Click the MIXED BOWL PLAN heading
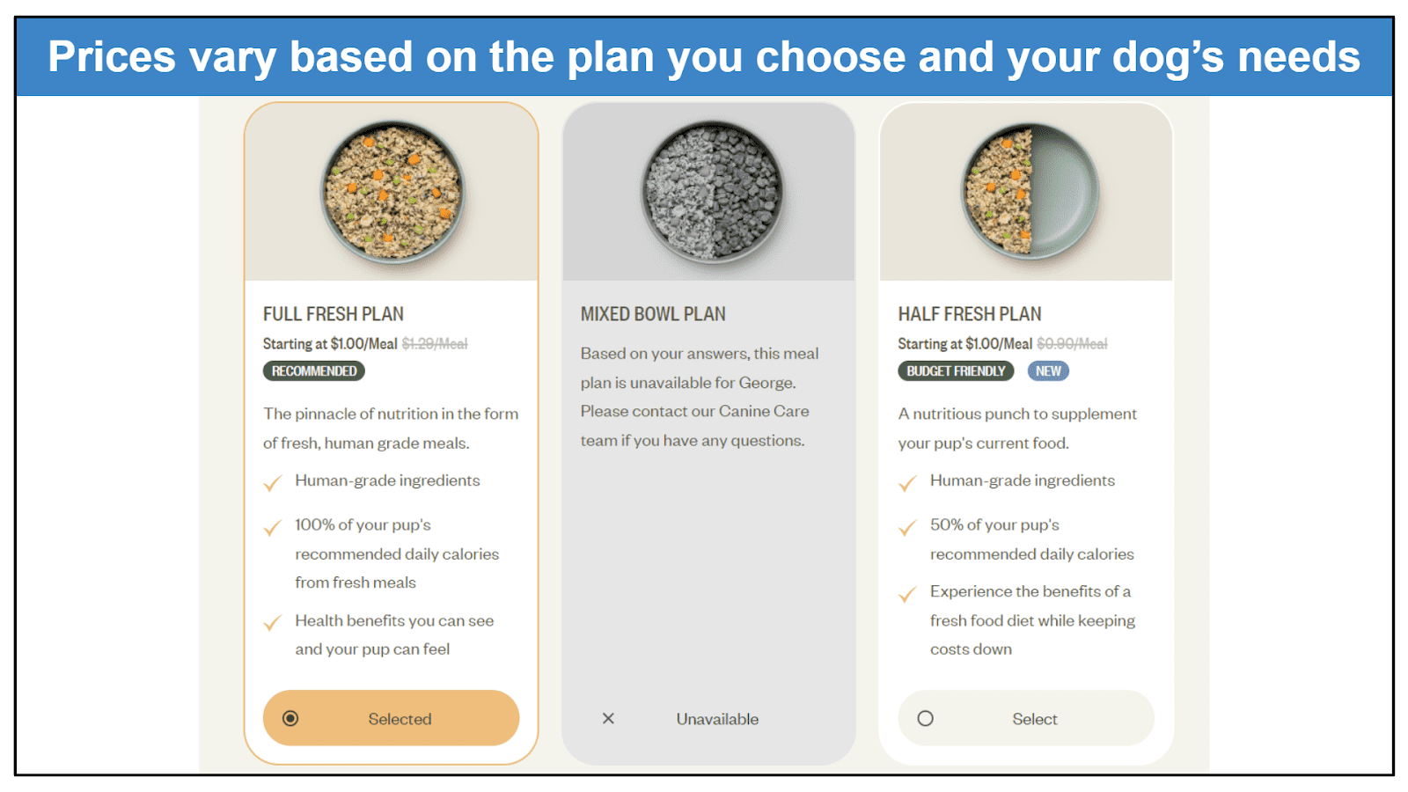 tap(653, 314)
